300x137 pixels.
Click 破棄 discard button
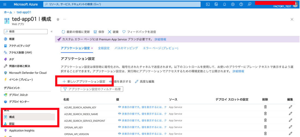pos(113,32)
